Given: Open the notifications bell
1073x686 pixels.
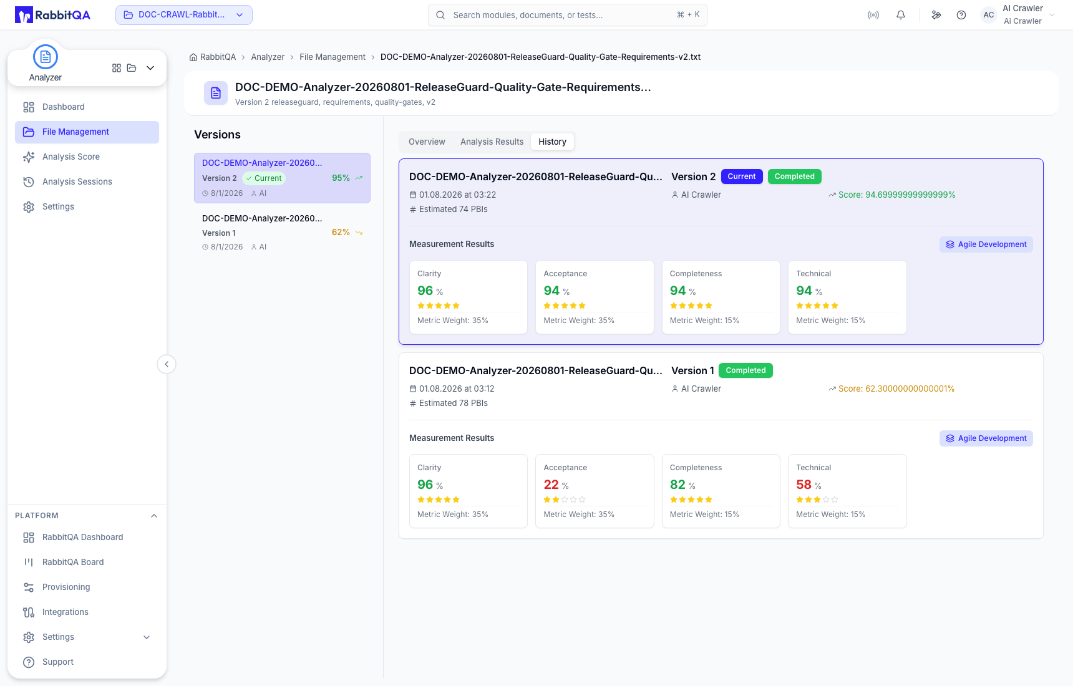Looking at the screenshot, I should (901, 15).
